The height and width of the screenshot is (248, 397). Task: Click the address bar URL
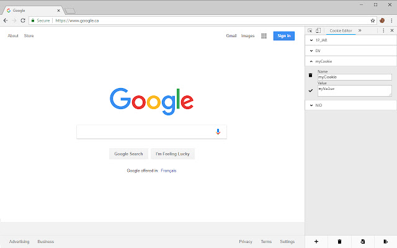77,20
